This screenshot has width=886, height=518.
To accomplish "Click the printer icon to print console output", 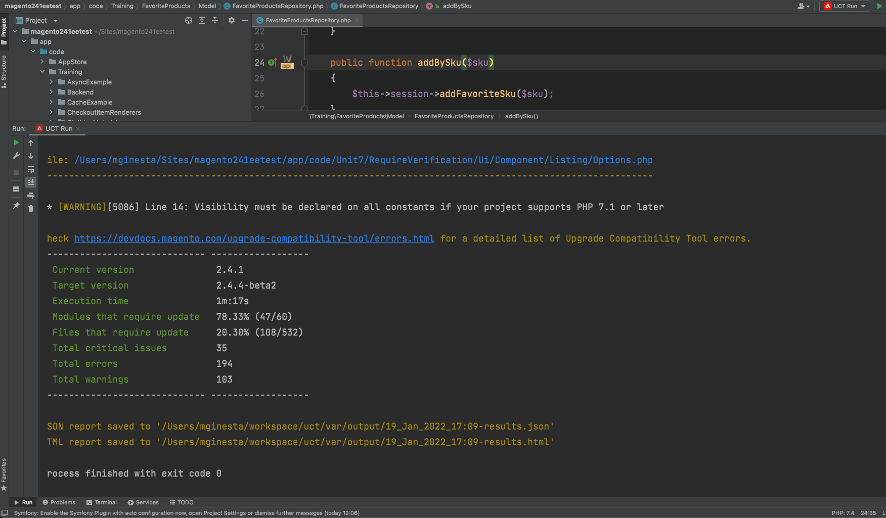I will tap(31, 196).
